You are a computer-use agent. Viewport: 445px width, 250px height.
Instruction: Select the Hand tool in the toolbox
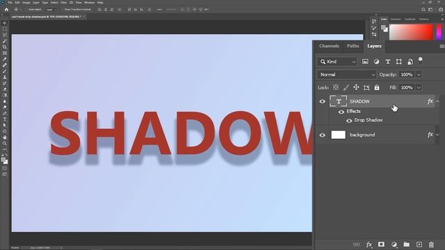click(x=5, y=137)
